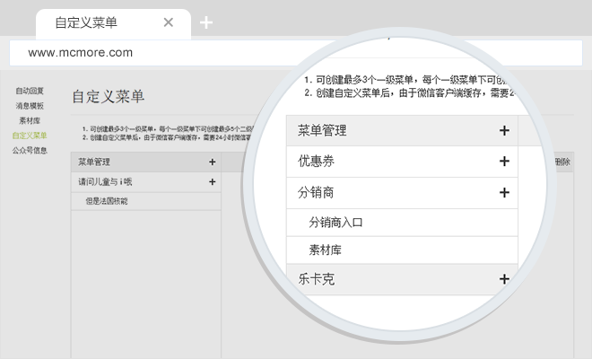Click the 删除 link at the right edge
592x359 pixels.
click(562, 162)
